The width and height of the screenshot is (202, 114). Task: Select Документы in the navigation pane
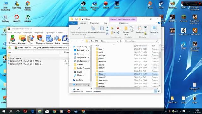coord(81,57)
